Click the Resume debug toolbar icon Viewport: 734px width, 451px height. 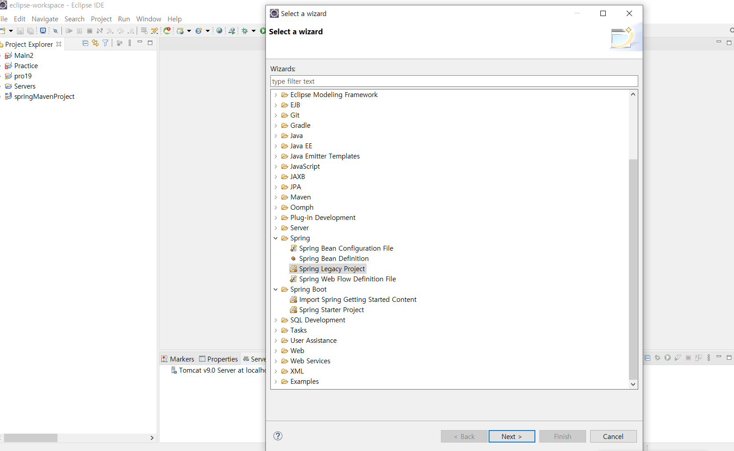(x=69, y=31)
